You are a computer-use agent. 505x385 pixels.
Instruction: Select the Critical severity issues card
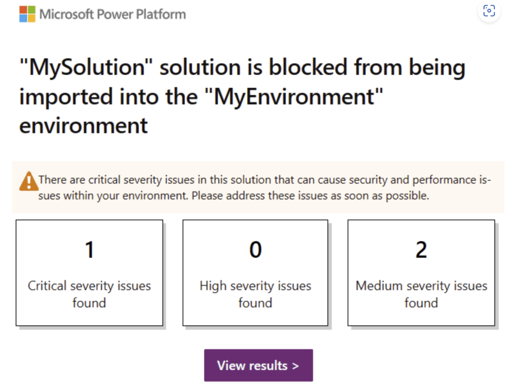click(89, 272)
